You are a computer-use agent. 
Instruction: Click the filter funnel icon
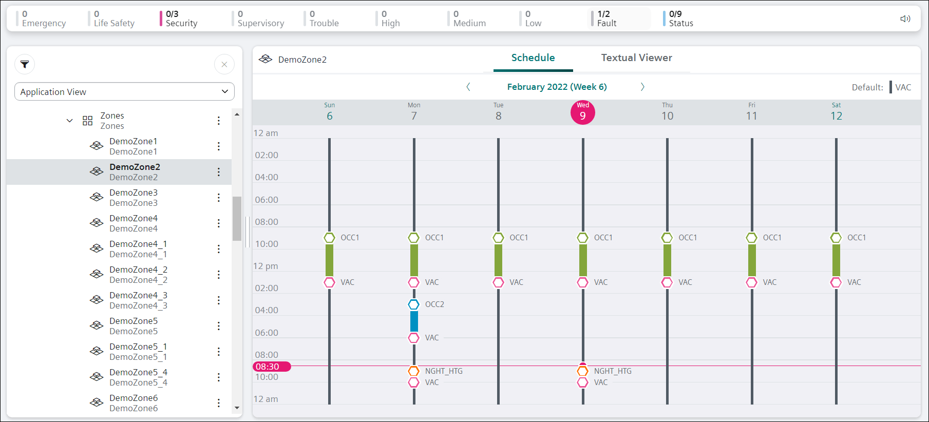(25, 64)
